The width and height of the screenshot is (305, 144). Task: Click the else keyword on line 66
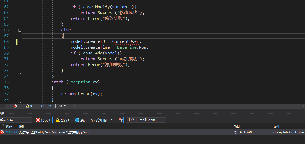66,30
